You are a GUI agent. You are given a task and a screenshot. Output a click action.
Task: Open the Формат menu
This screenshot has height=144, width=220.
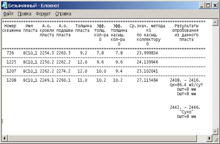coord(43,14)
